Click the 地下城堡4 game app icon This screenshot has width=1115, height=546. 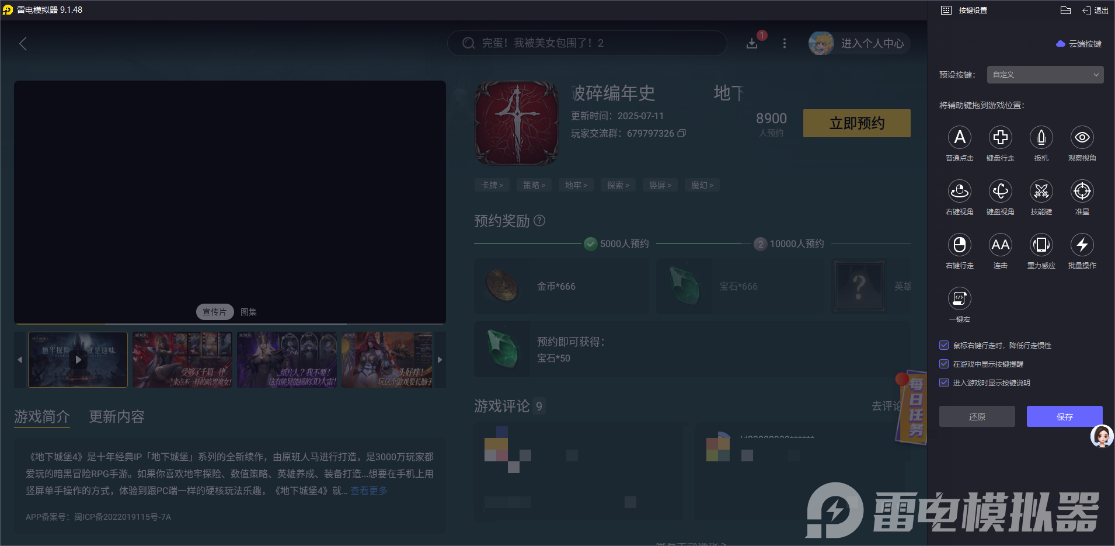point(517,123)
